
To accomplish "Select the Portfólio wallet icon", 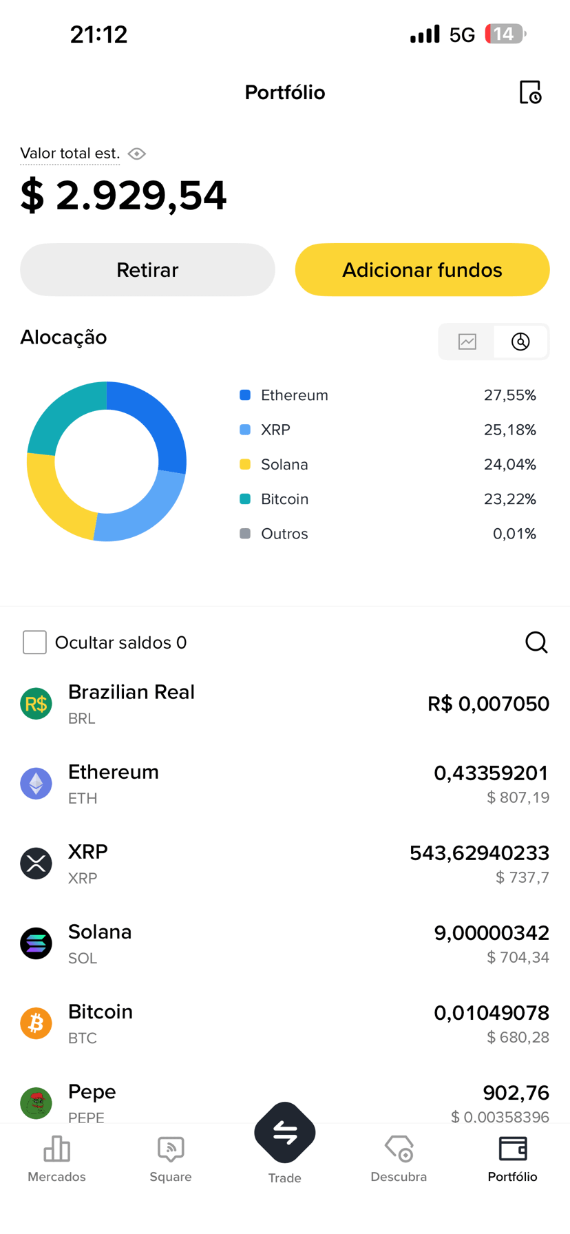I will (x=513, y=1149).
